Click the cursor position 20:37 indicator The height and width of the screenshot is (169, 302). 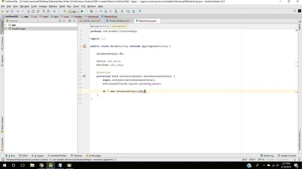(244, 160)
